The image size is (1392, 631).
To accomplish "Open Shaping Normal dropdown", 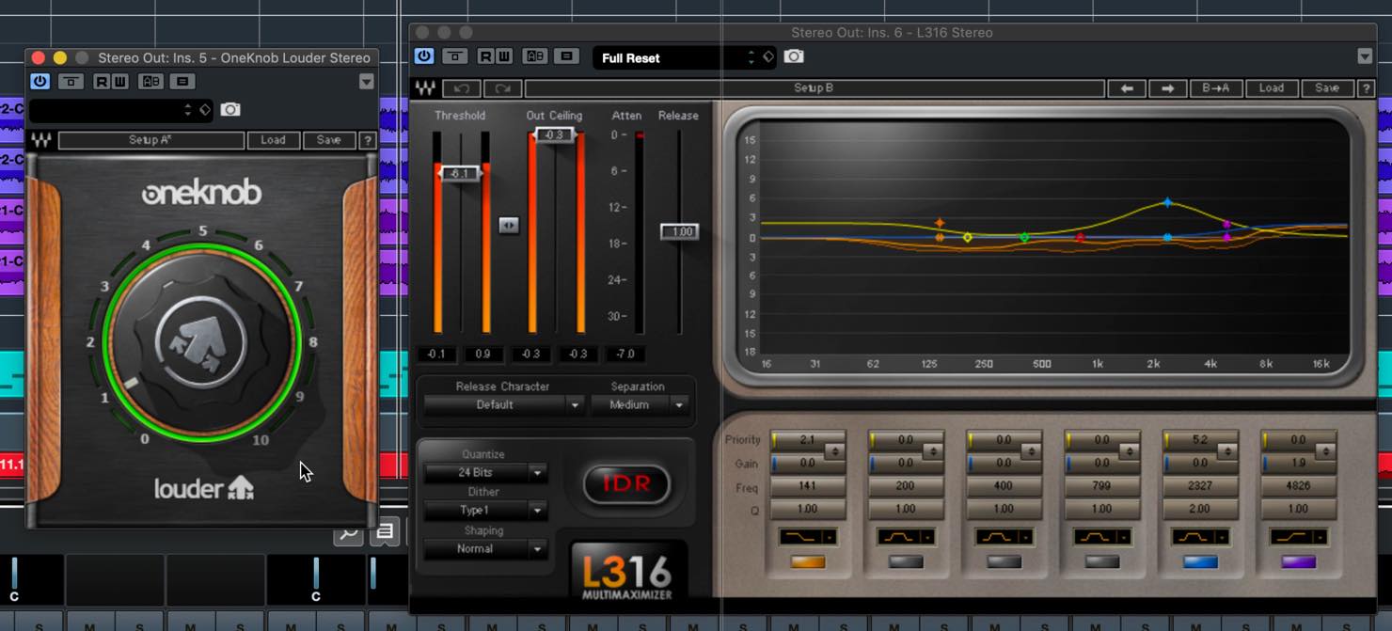I will pyautogui.click(x=485, y=549).
